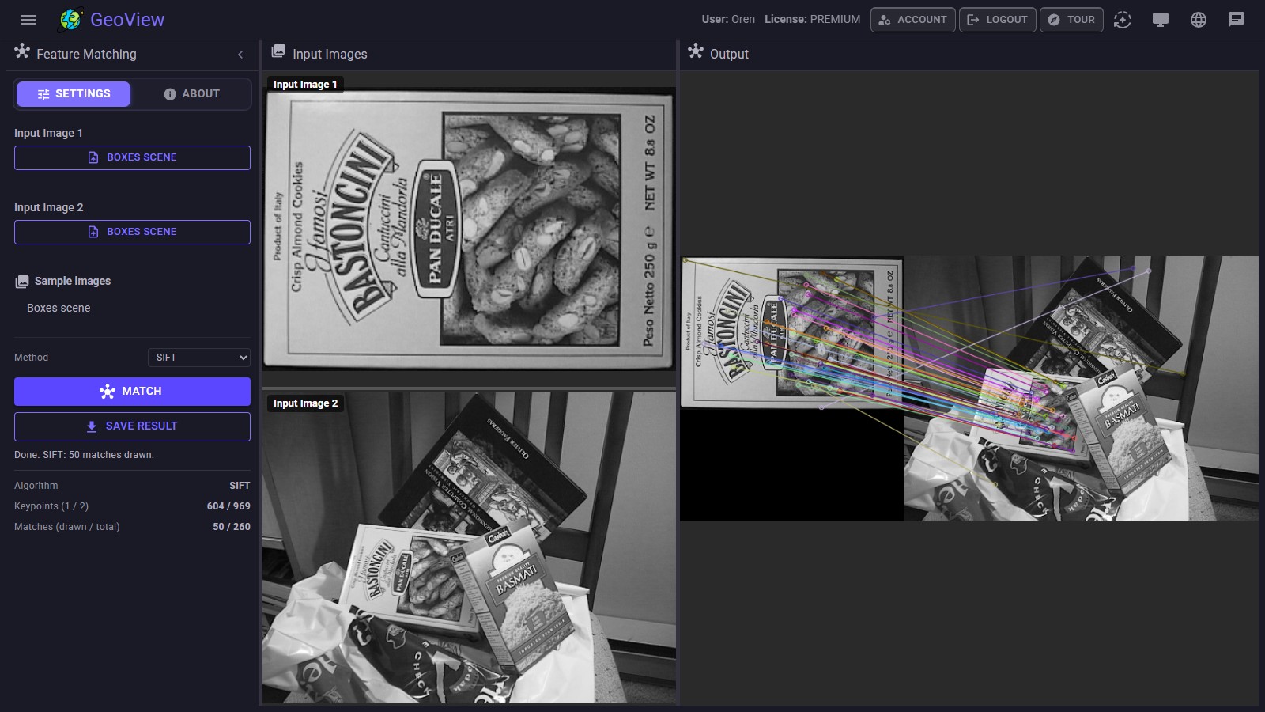Click the 'Input Image 2' preview label
Screen dimensions: 1265x712
pyautogui.click(x=305, y=403)
